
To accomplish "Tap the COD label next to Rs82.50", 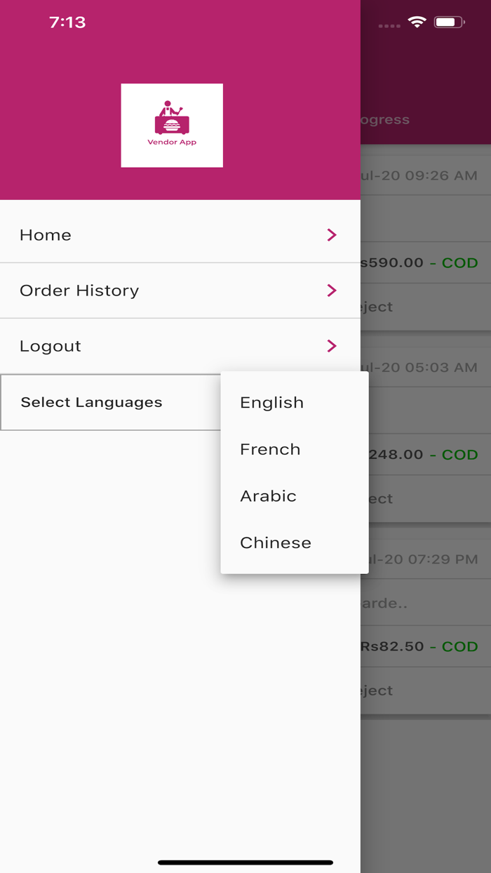I will [458, 646].
